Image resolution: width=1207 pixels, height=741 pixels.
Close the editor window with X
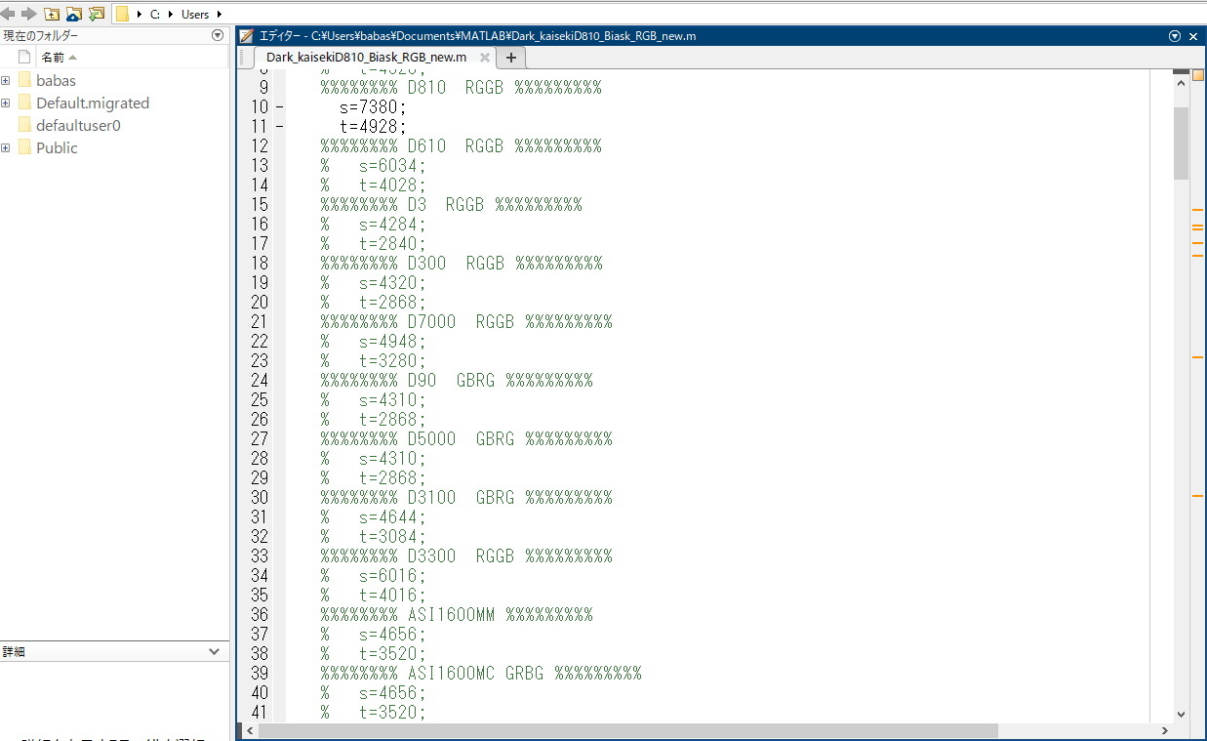coord(1193,36)
